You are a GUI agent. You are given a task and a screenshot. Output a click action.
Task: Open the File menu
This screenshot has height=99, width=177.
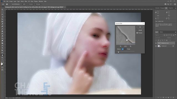(x=4, y=1)
